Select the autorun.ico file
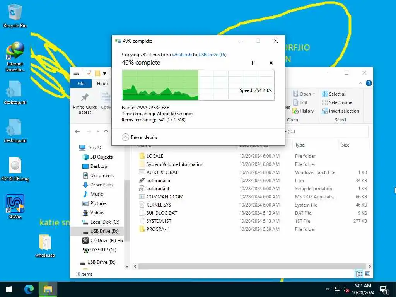 click(x=158, y=180)
